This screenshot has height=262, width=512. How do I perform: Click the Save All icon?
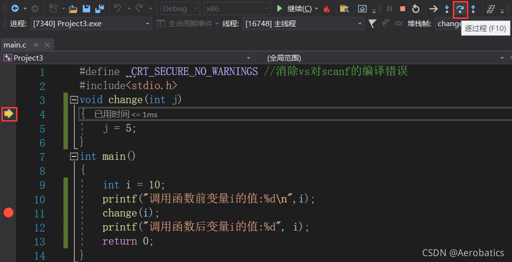point(100,8)
